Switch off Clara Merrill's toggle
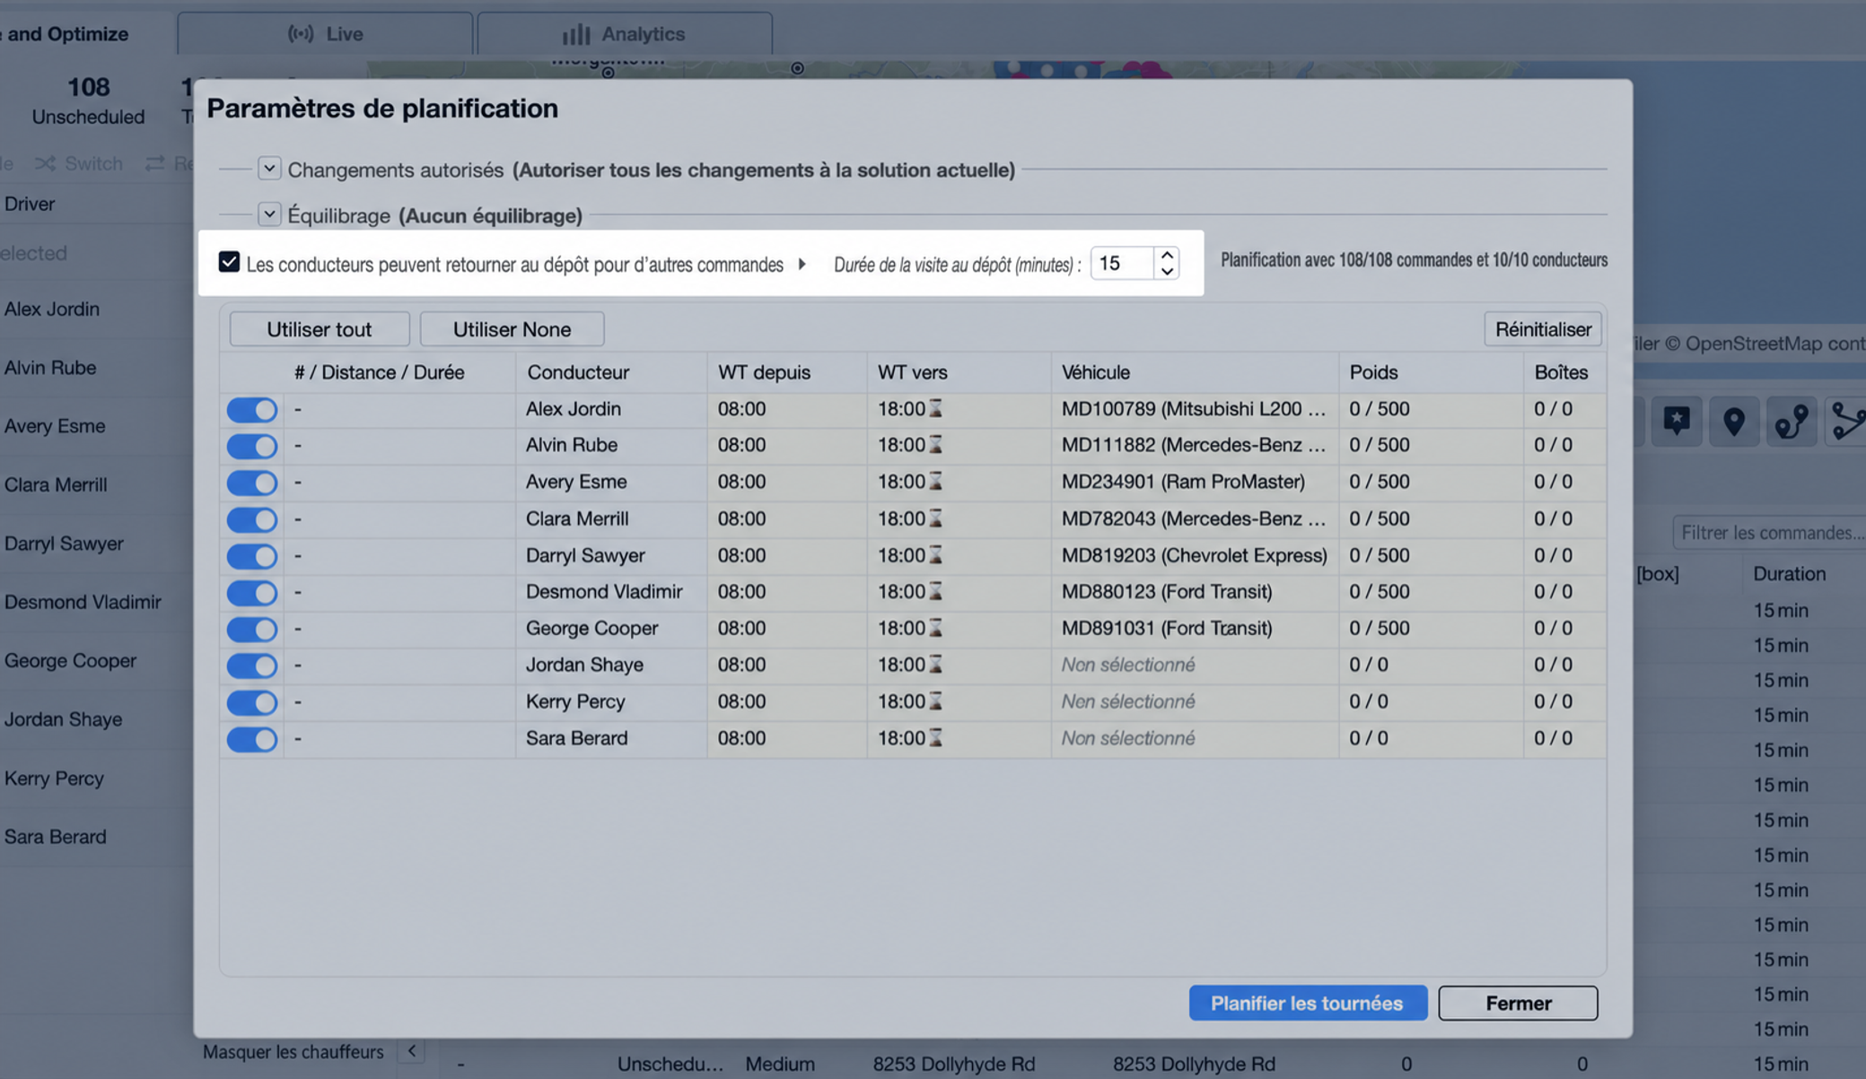The height and width of the screenshot is (1079, 1866). [x=252, y=519]
